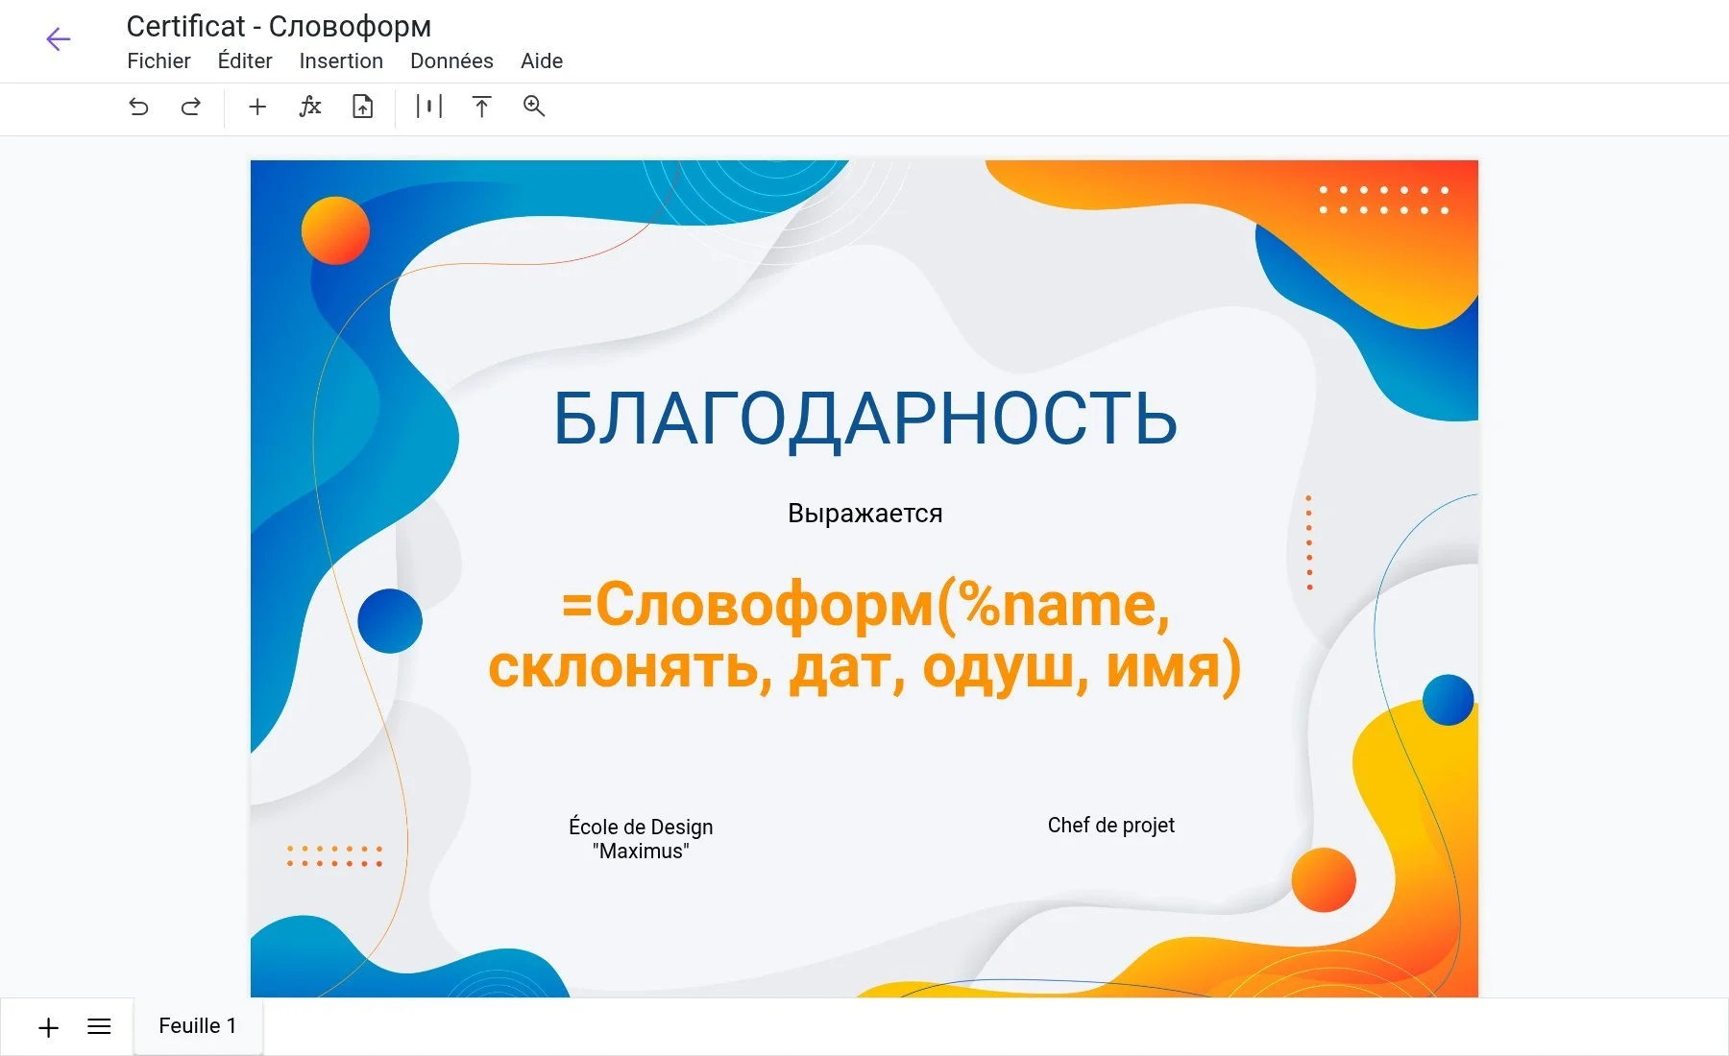Open the Insertion menu
1729x1056 pixels.
point(341,61)
